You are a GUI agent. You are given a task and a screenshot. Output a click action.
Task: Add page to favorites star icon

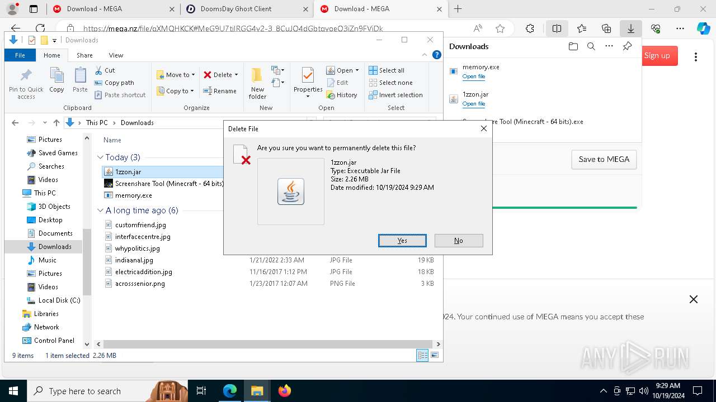[x=500, y=28]
